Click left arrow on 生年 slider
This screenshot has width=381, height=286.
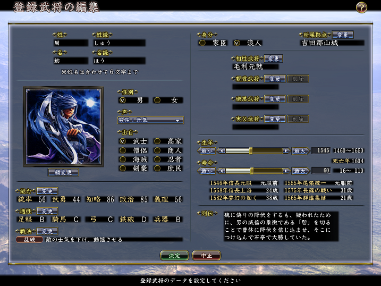coord(221,151)
